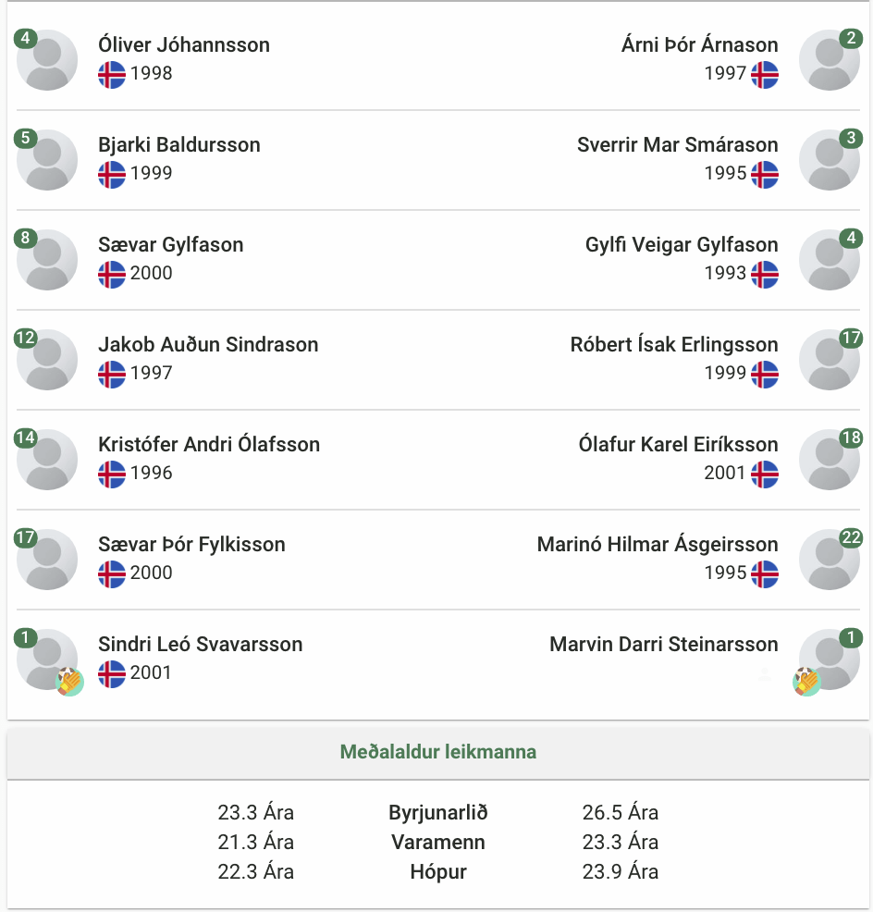873x912 pixels.
Task: Click the goalkeeper glove icon on Sindri Leó's avatar
Action: [69, 682]
